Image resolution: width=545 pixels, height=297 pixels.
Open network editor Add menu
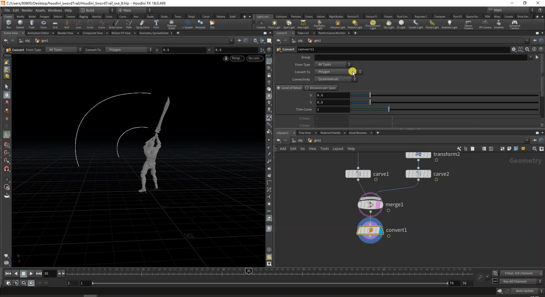pos(283,149)
